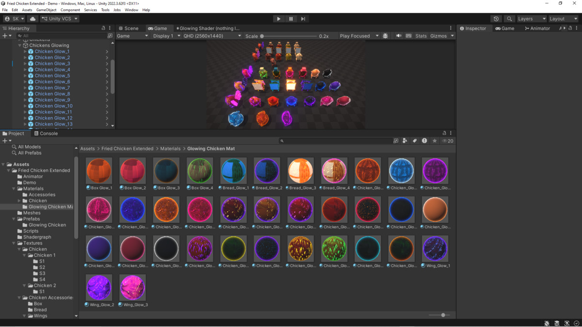Select the Bread_Glow_3 material thumbnail

tap(301, 171)
